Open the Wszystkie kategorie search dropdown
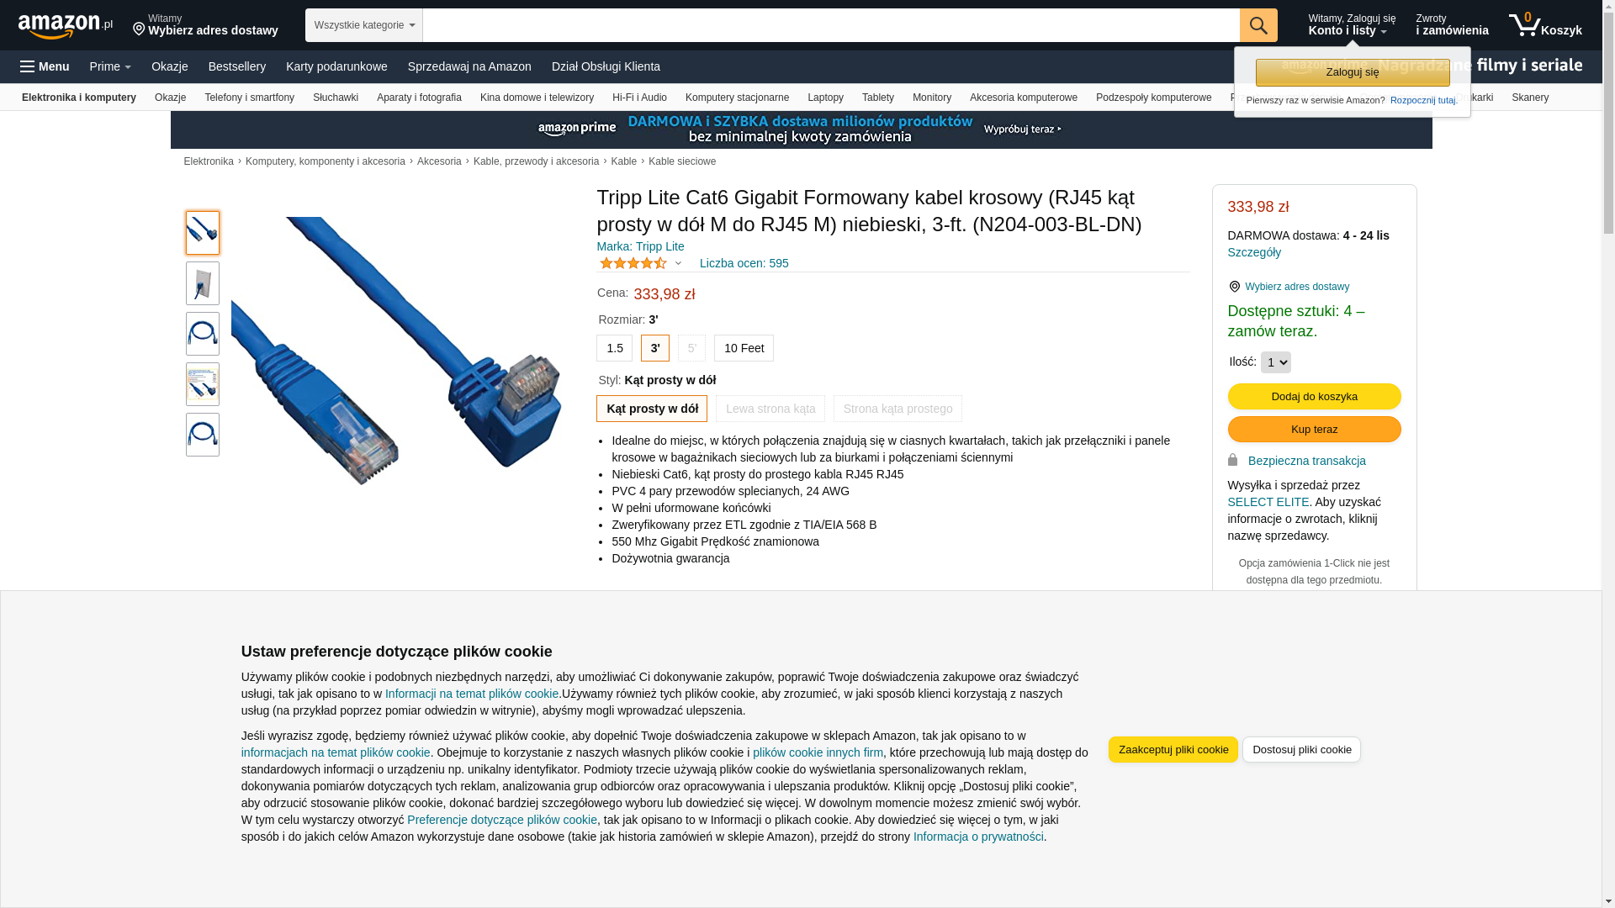The width and height of the screenshot is (1615, 908). pyautogui.click(x=364, y=25)
